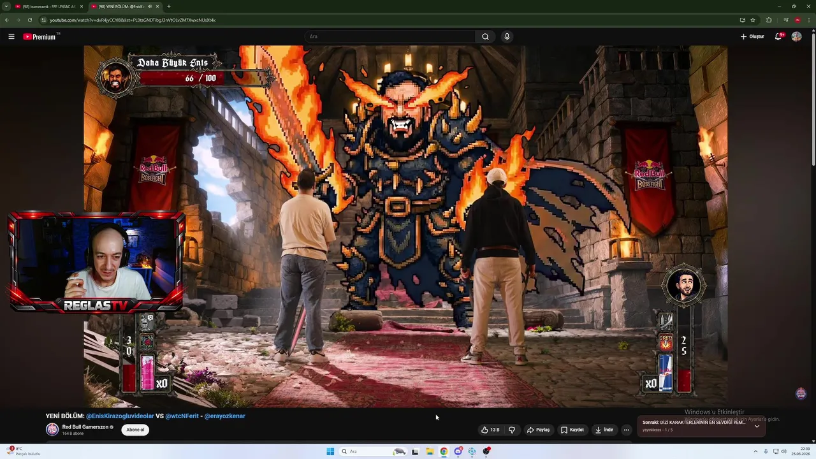Go back in browser history

[7, 20]
